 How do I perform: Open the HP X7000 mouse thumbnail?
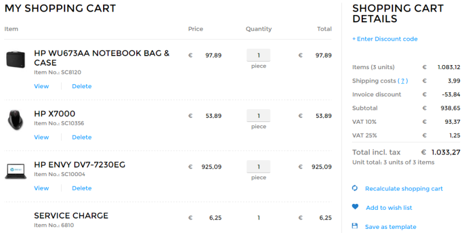(x=16, y=119)
